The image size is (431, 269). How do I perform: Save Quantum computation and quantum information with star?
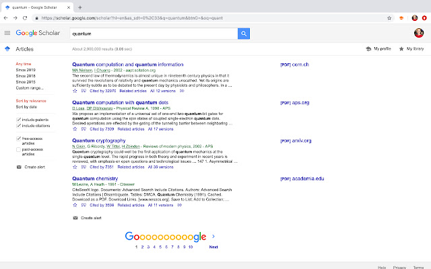pyautogui.click(x=75, y=91)
